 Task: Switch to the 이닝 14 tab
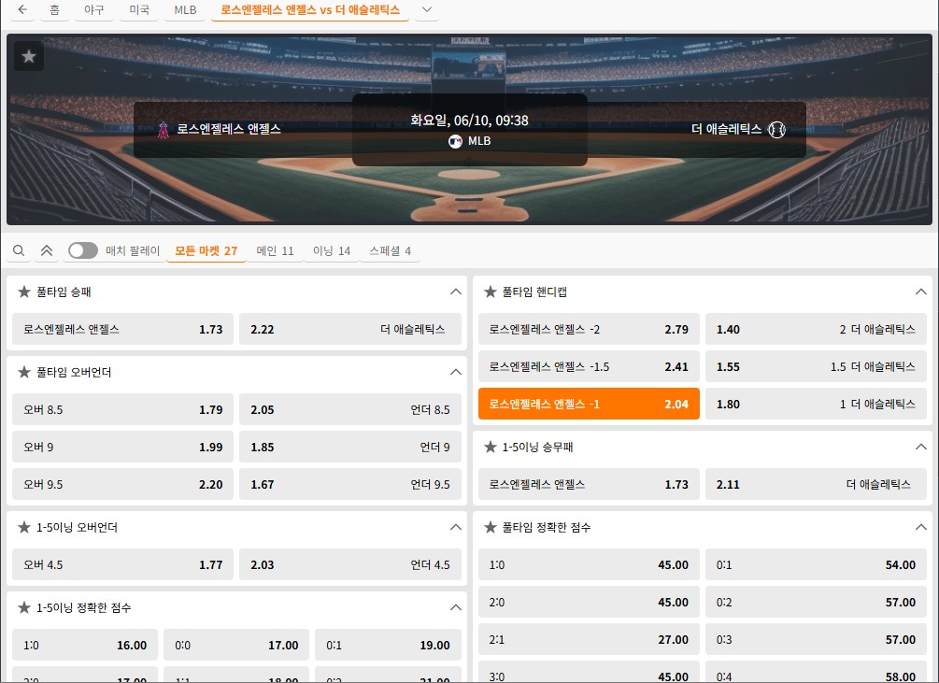331,250
